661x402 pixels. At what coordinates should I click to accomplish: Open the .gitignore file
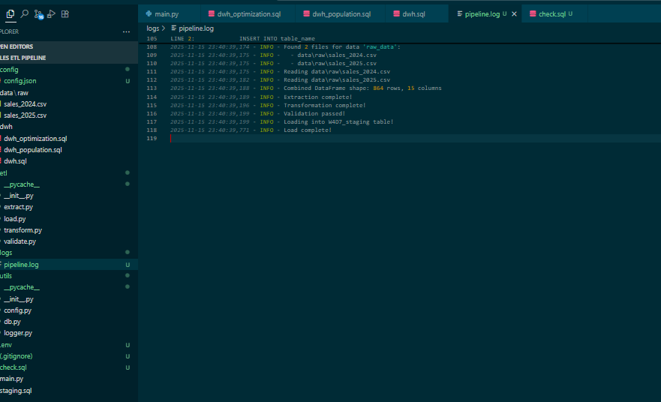[x=69, y=356]
